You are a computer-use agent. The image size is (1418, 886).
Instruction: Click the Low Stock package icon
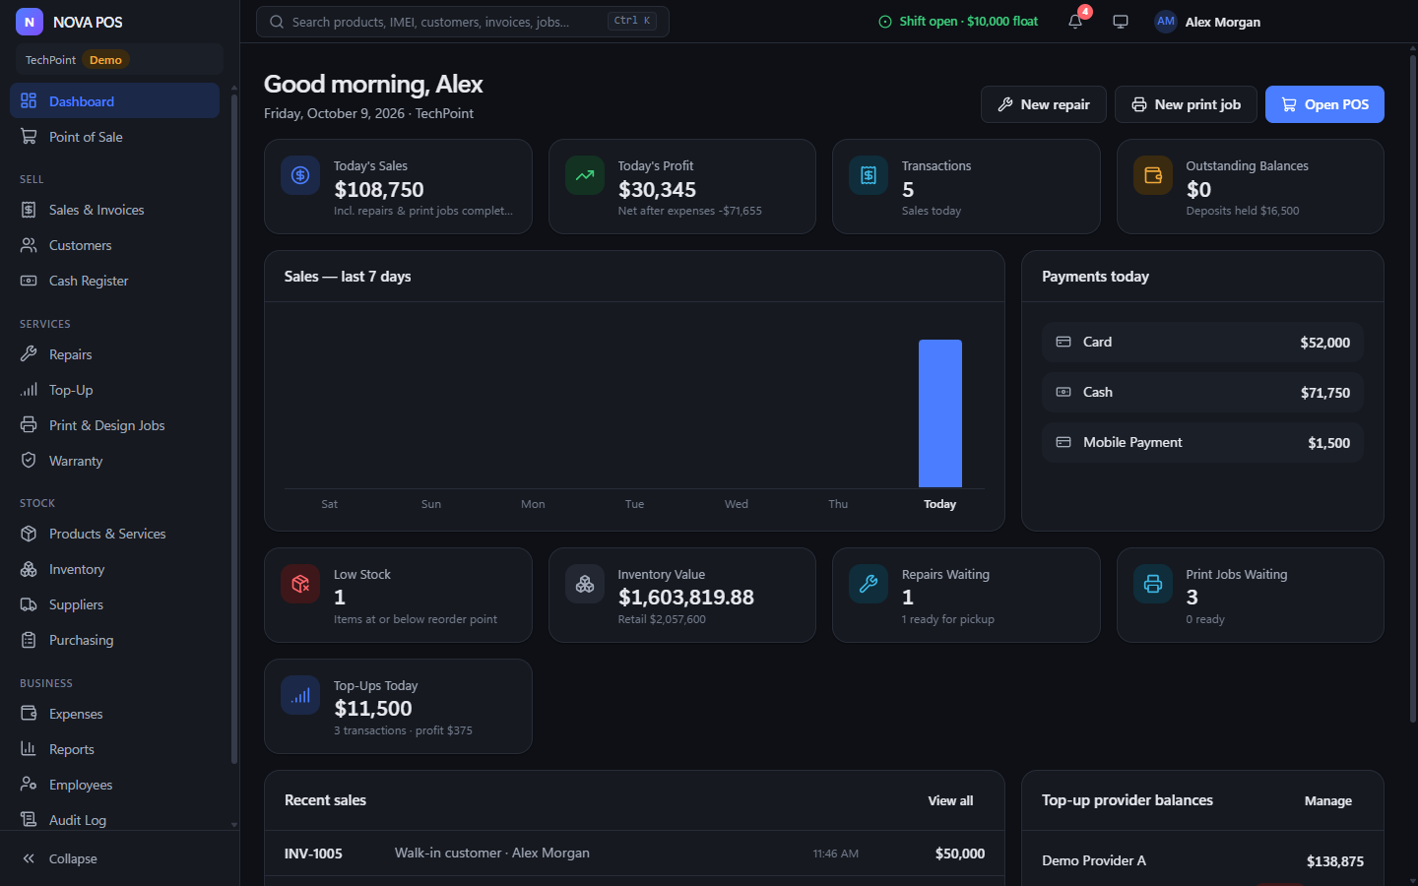coord(300,584)
